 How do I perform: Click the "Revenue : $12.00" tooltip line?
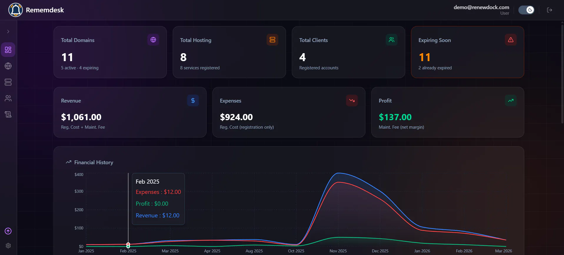pos(157,215)
